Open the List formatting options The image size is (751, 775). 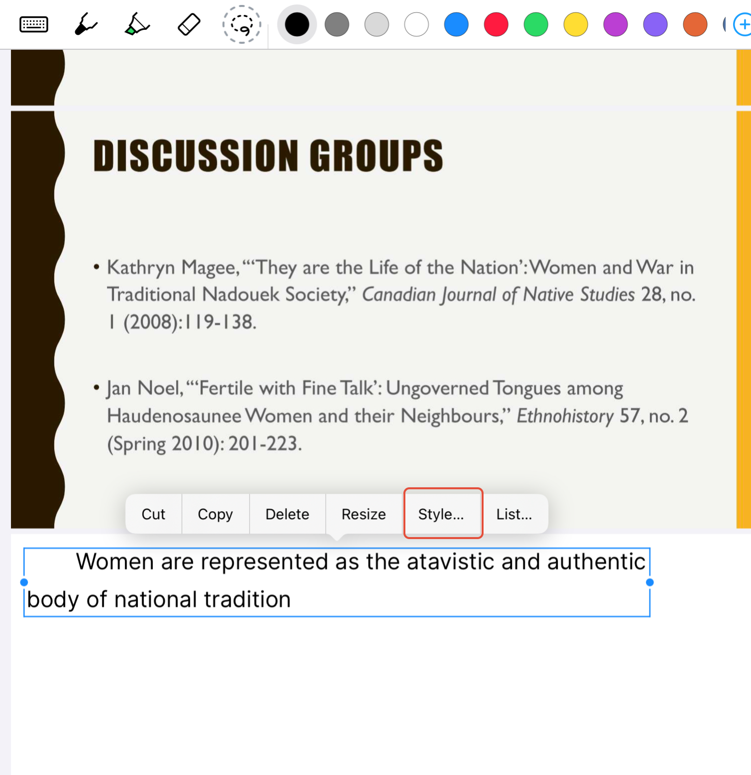click(x=514, y=514)
